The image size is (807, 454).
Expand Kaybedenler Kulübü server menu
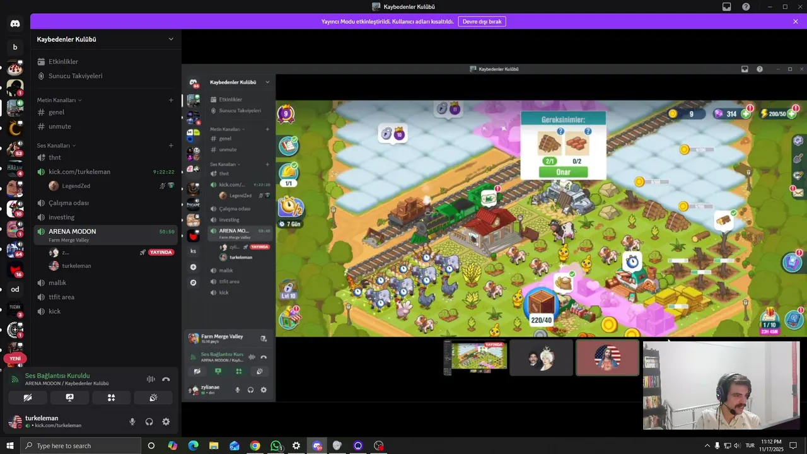(x=170, y=39)
